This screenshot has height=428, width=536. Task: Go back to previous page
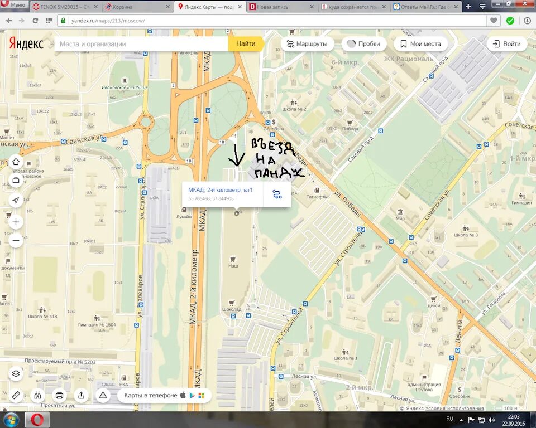coord(9,21)
